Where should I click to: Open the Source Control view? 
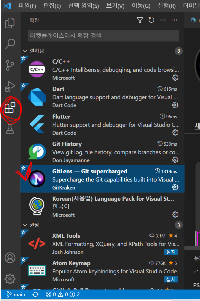tap(10, 65)
